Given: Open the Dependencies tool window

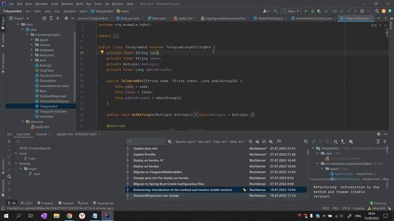Looking at the screenshot, I should click(x=103, y=203).
